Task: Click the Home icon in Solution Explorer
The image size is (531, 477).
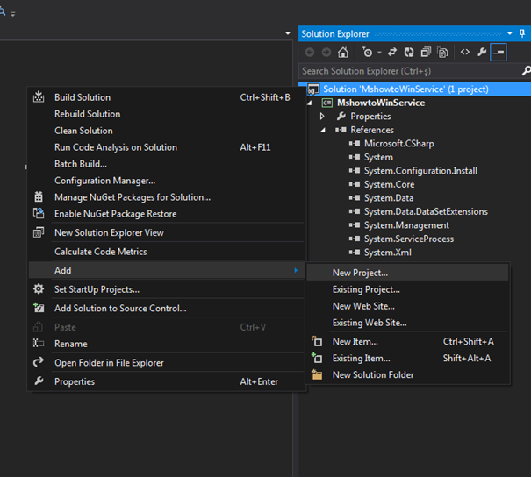Action: tap(342, 52)
